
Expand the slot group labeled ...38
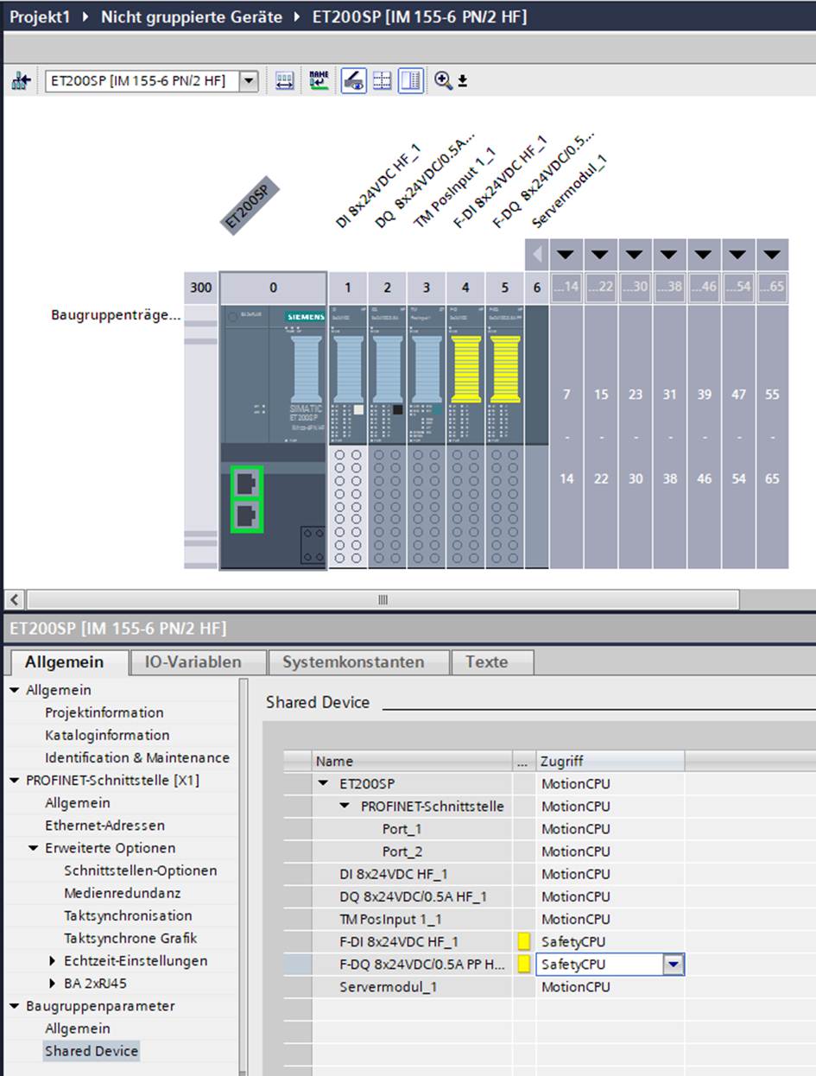(669, 255)
